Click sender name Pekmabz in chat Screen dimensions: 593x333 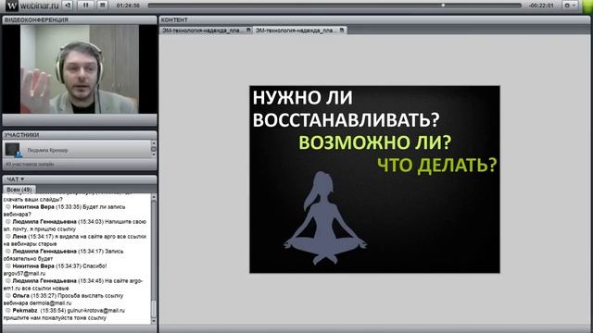[25, 311]
